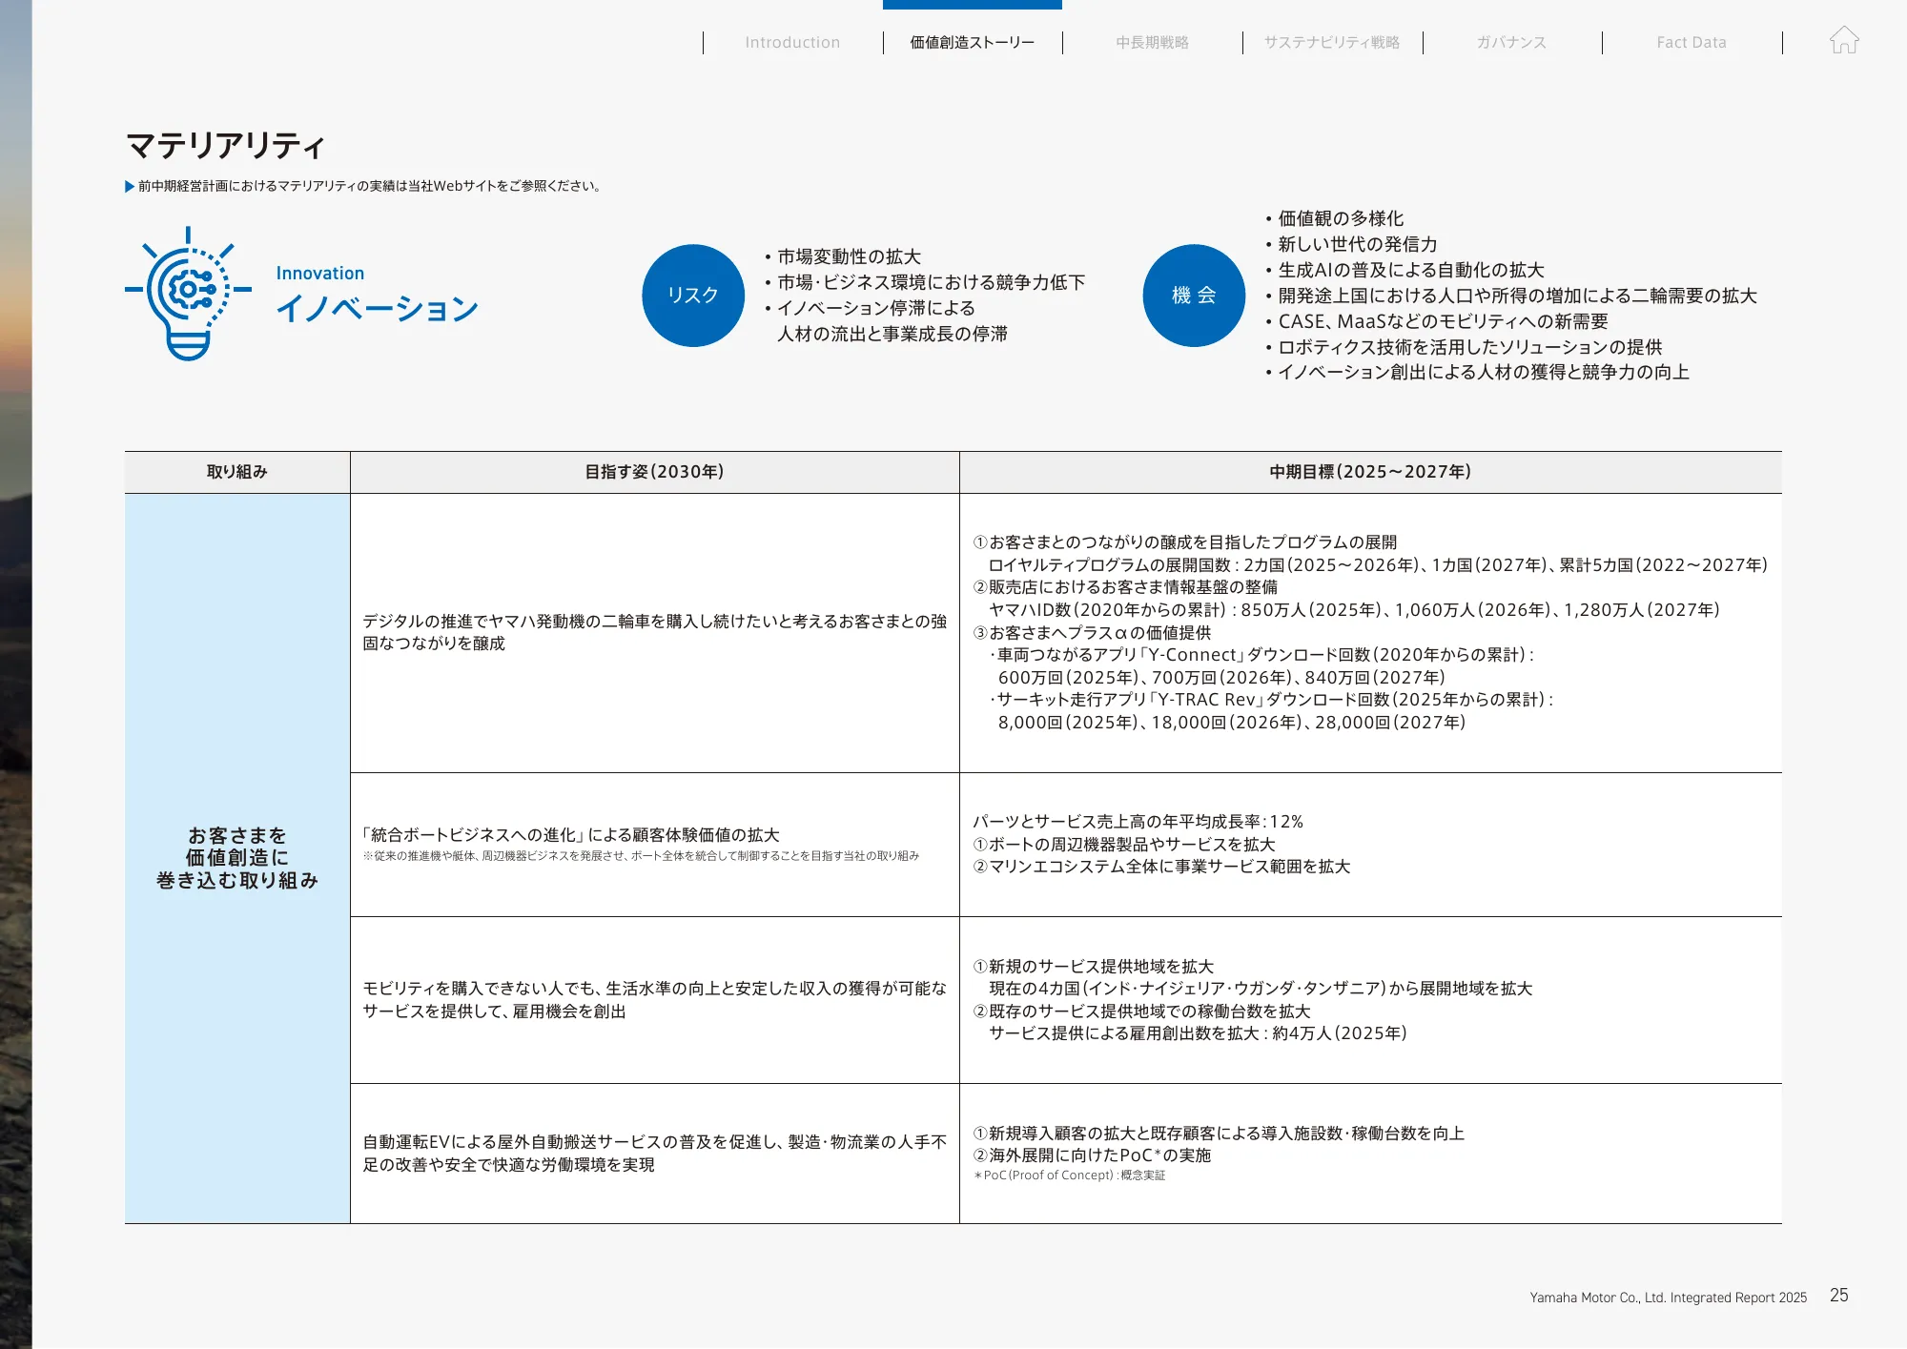Viewport: 1907px width, 1349px height.
Task: Click the arrow marker before the Web site note
Action: (130, 186)
